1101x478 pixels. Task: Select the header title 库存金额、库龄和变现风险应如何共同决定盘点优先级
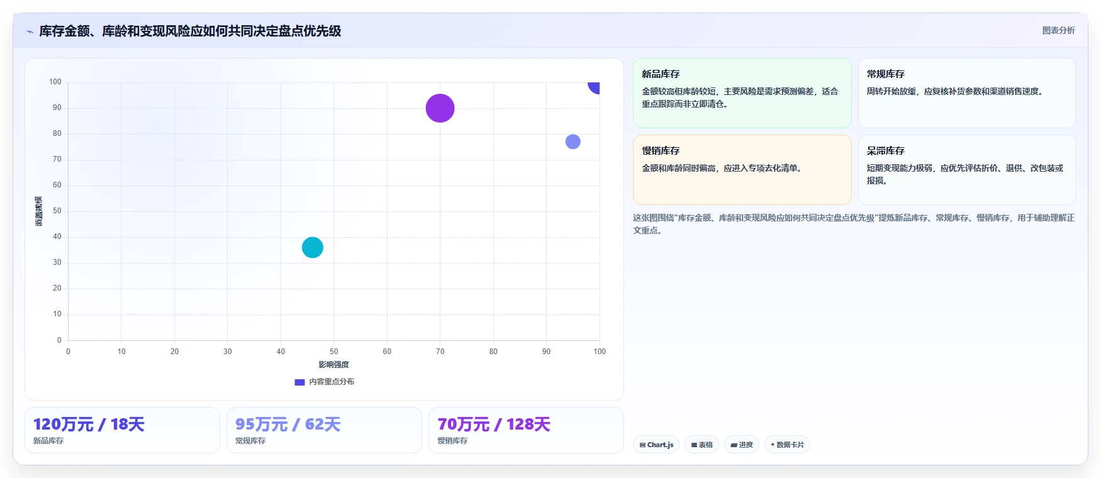(190, 31)
